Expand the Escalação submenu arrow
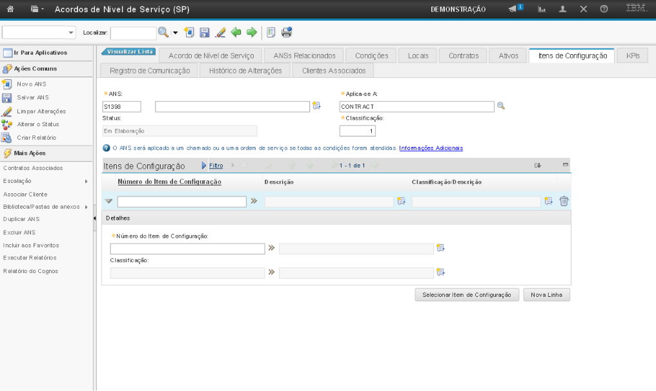Image resolution: width=656 pixels, height=391 pixels. 86,182
